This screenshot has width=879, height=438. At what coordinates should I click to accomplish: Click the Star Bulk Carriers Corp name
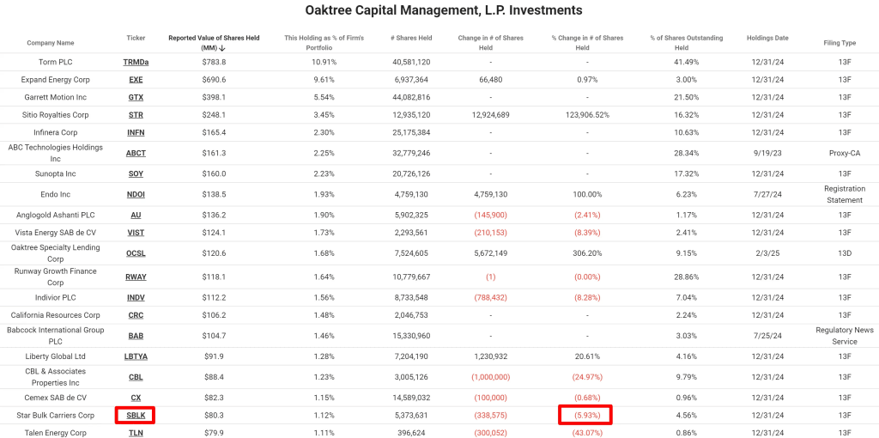pos(56,416)
